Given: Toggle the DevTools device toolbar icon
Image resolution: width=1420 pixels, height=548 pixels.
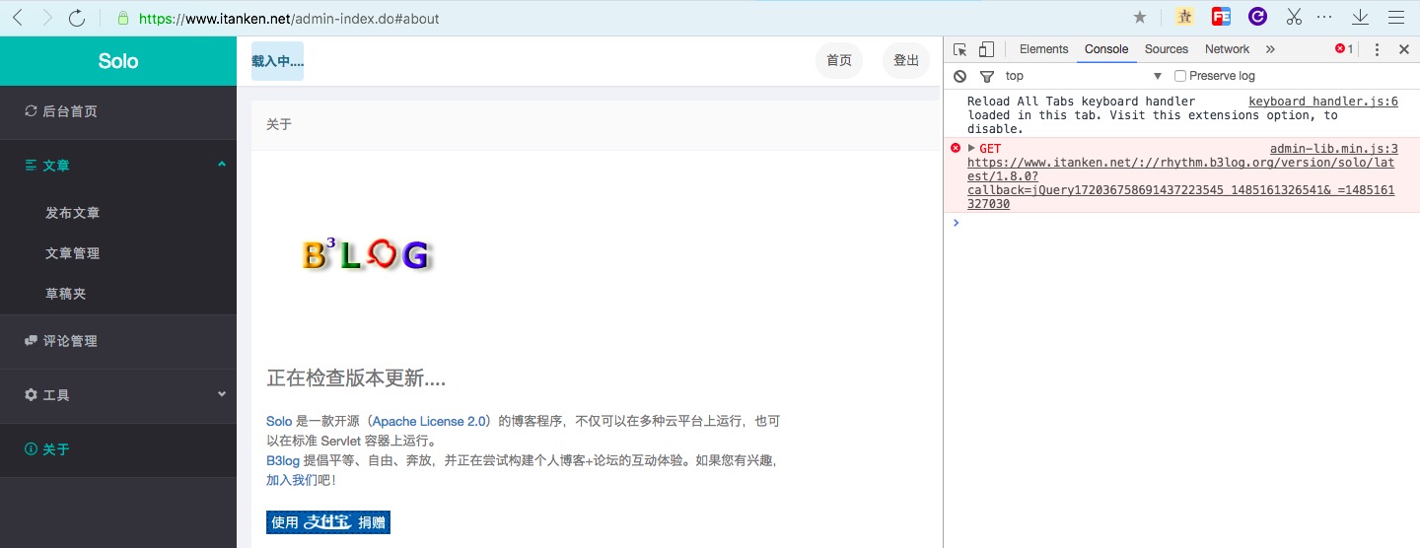Looking at the screenshot, I should [x=986, y=49].
